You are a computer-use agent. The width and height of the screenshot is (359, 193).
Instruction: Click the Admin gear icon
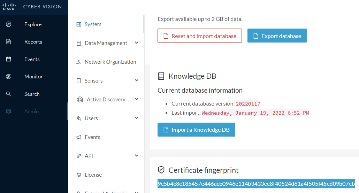tap(8, 111)
